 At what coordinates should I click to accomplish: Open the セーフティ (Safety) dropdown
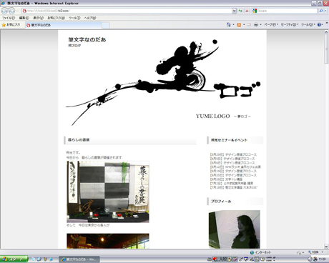tap(290, 24)
